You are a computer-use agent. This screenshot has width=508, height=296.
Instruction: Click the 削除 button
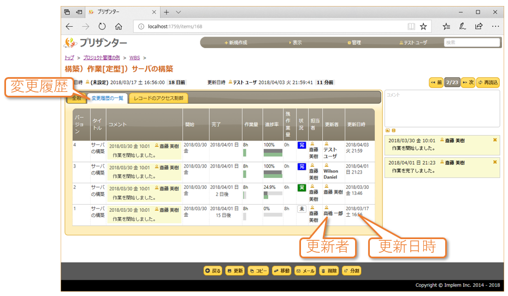329,271
